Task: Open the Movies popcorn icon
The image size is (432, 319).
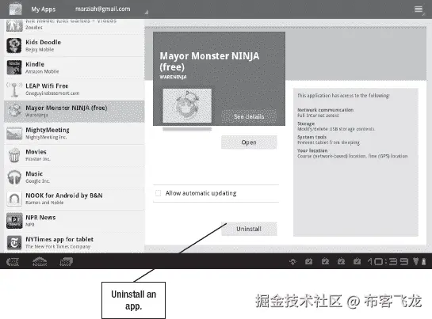Action: coord(14,155)
